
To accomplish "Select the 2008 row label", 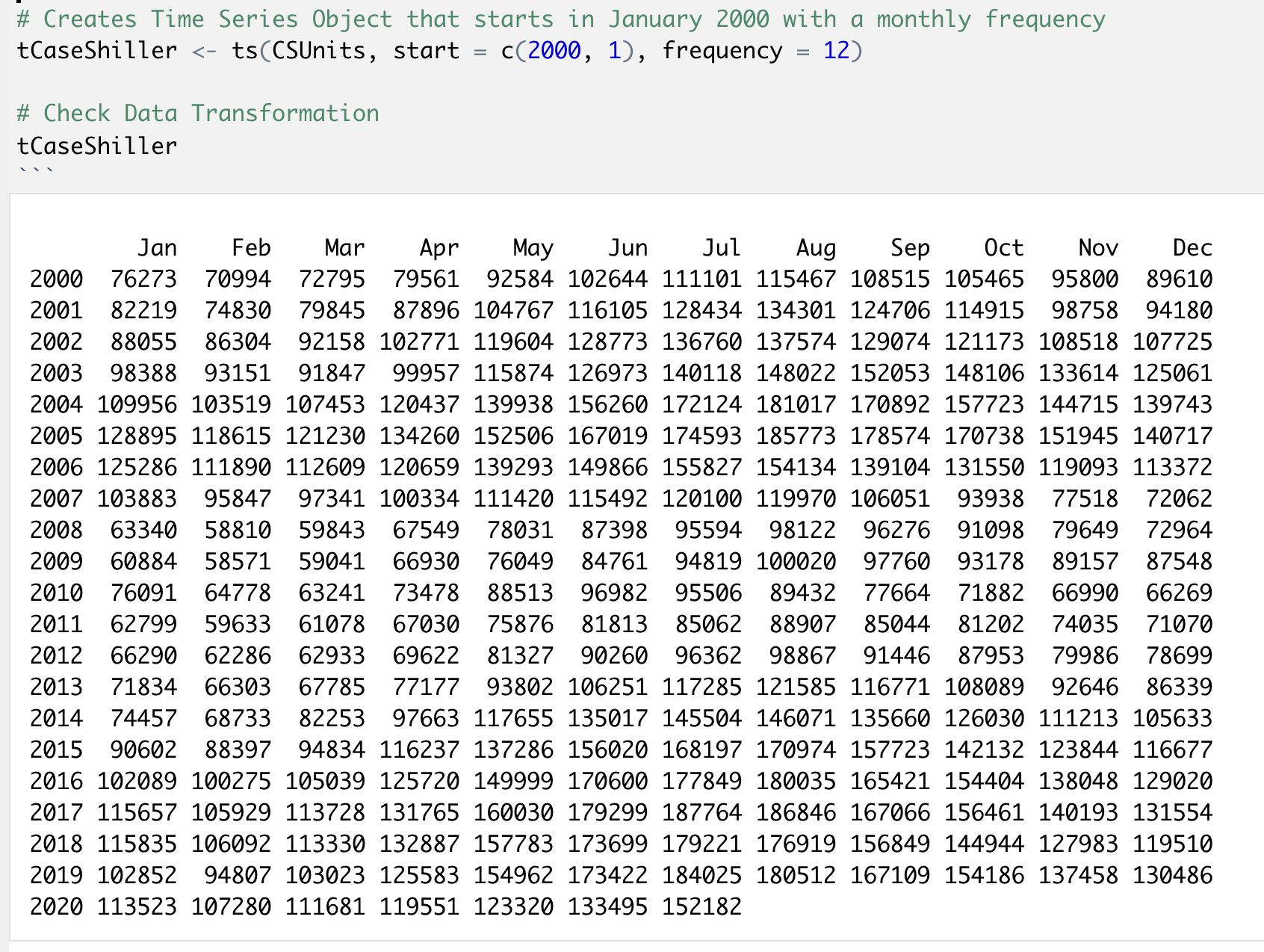I will [x=56, y=530].
